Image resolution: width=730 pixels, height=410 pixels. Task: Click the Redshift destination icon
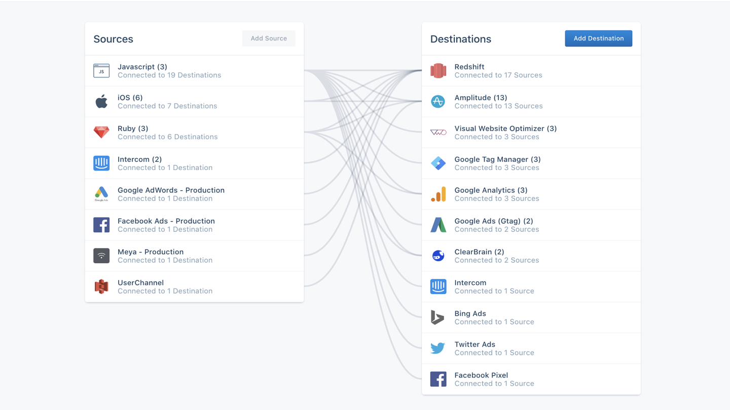click(x=439, y=71)
